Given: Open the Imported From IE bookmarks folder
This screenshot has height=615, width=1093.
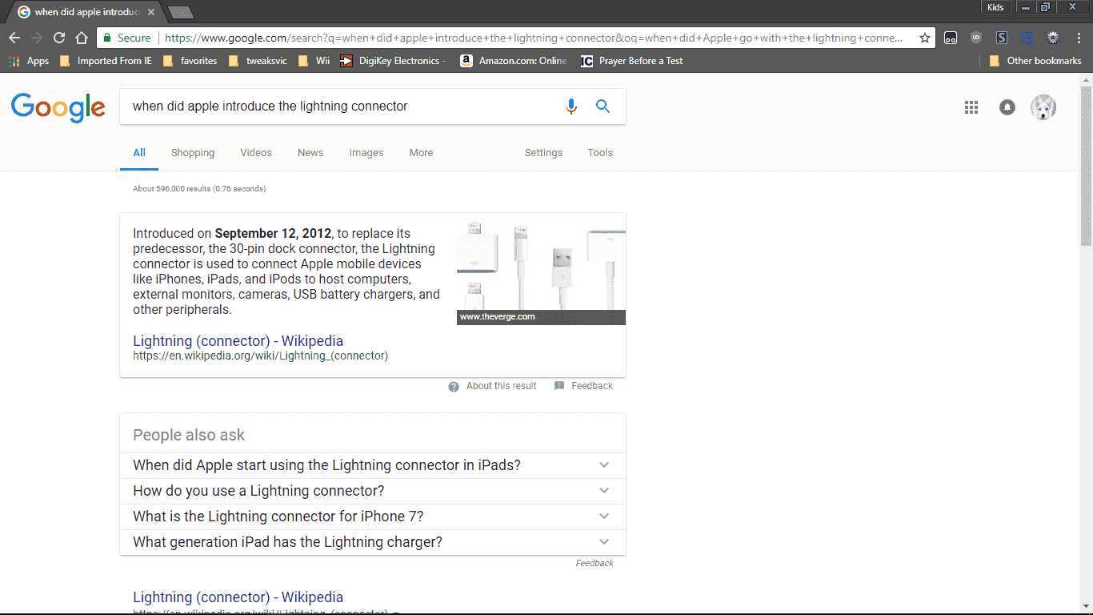Looking at the screenshot, I should [106, 61].
